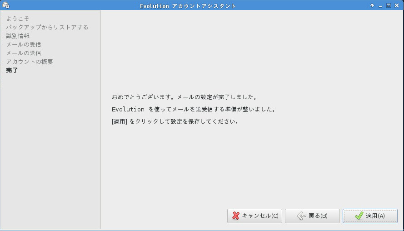The width and height of the screenshot is (404, 231).
Task: Select the メールの送信 step in the sidebar
Action: [x=24, y=53]
